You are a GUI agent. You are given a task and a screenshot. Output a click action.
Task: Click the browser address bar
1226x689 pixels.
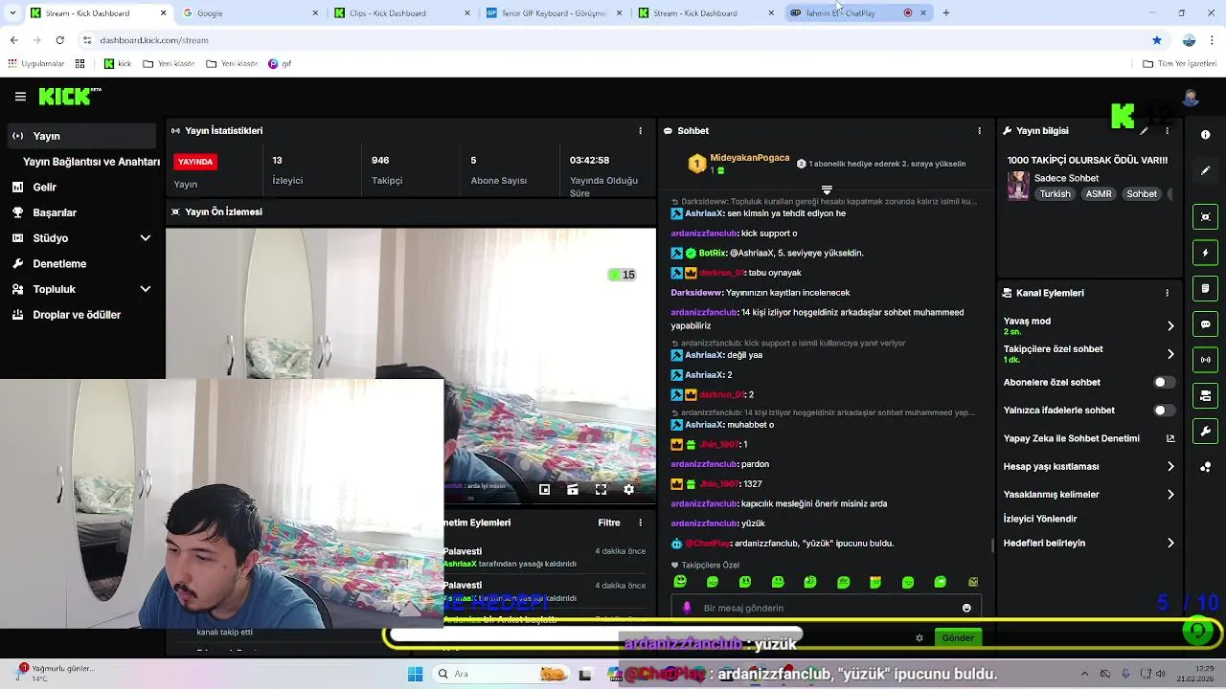pos(613,40)
